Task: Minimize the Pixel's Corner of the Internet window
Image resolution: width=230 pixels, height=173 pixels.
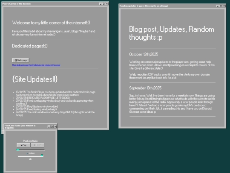Action: 101,4
